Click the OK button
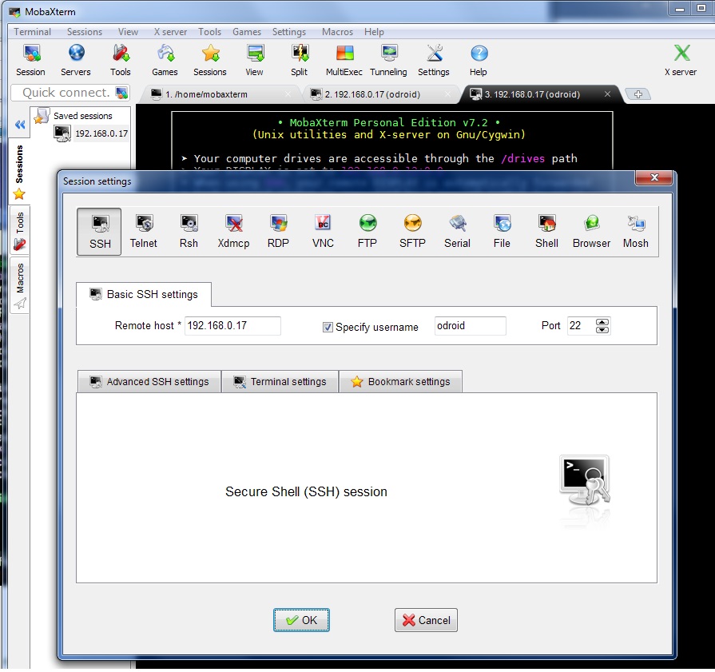 [301, 620]
